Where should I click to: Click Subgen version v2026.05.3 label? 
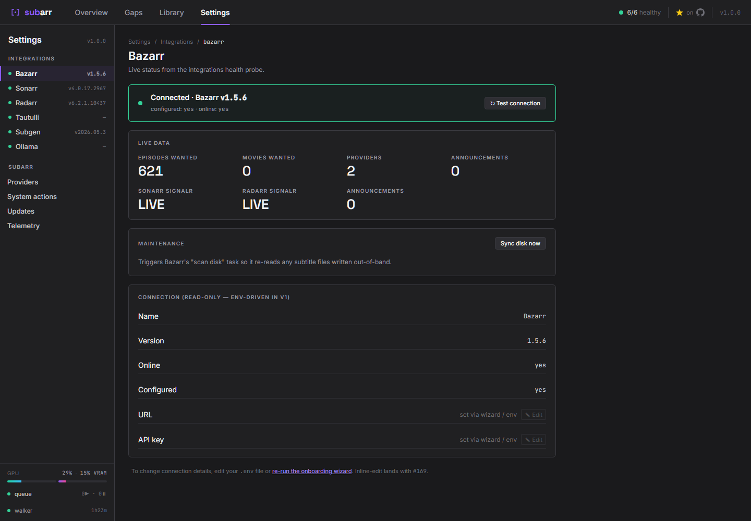90,132
